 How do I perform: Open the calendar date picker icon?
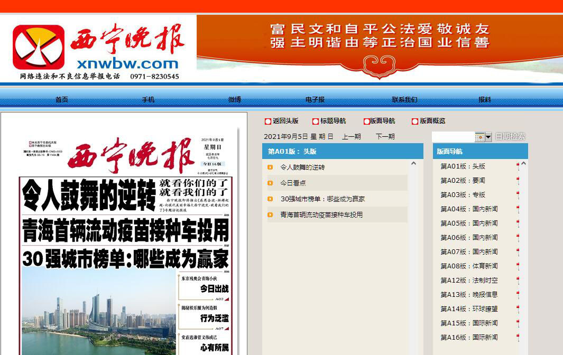pyautogui.click(x=479, y=137)
